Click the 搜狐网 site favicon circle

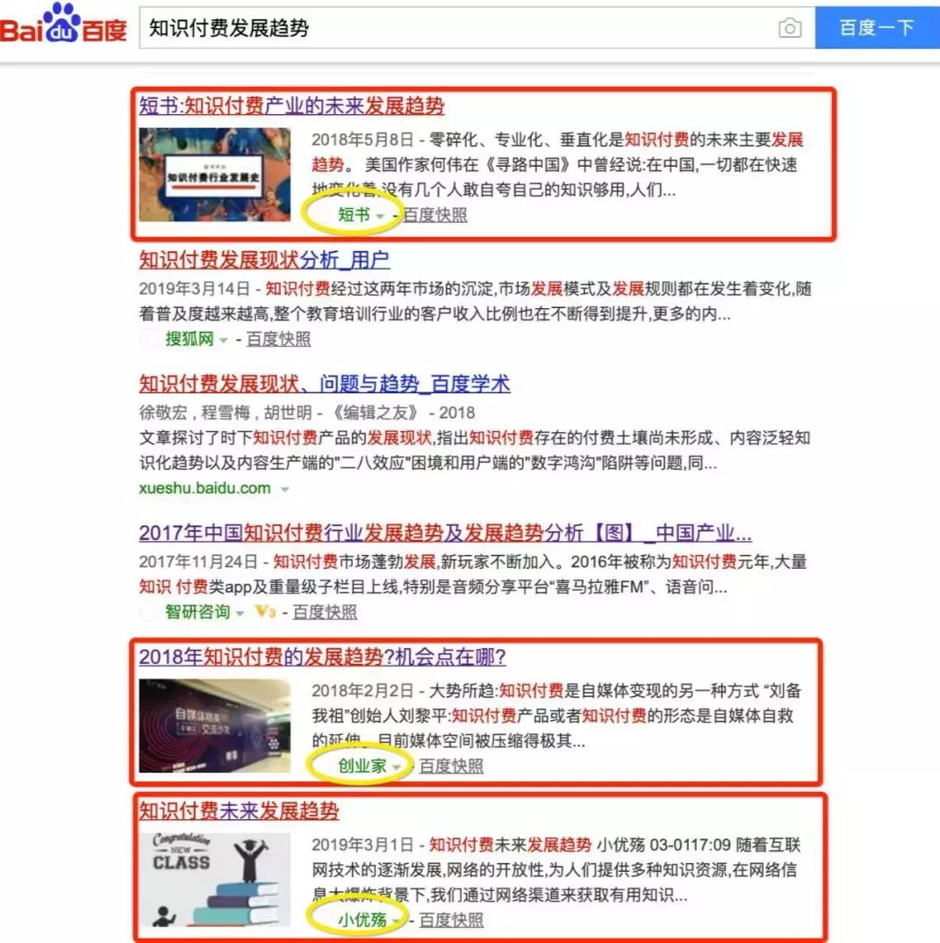click(x=147, y=340)
